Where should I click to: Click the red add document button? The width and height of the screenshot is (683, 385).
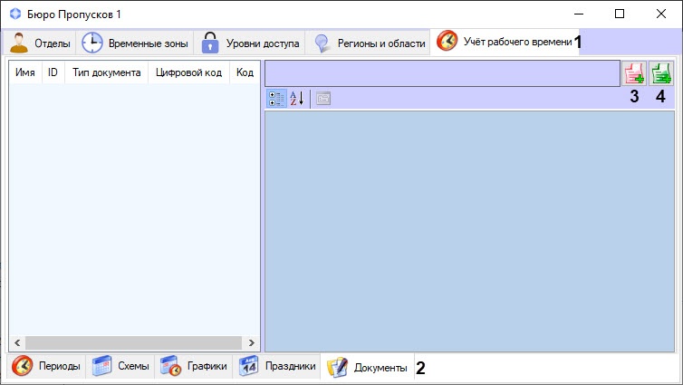pyautogui.click(x=634, y=73)
